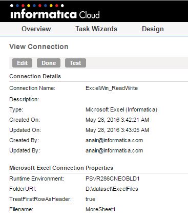
Task: Select the MoreSheet1 filename value
Action: (100, 209)
